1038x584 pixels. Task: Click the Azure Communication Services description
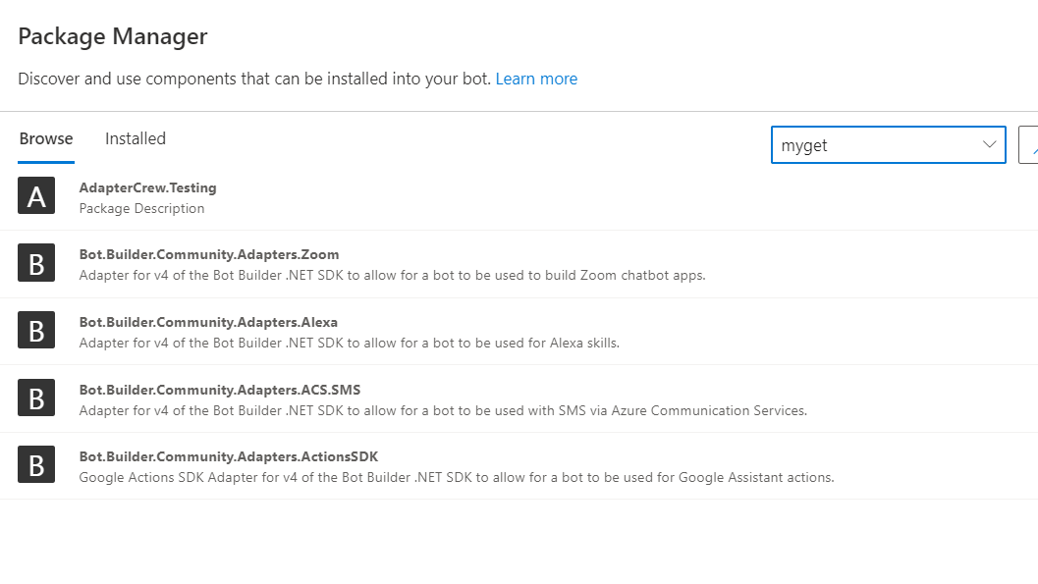click(443, 410)
